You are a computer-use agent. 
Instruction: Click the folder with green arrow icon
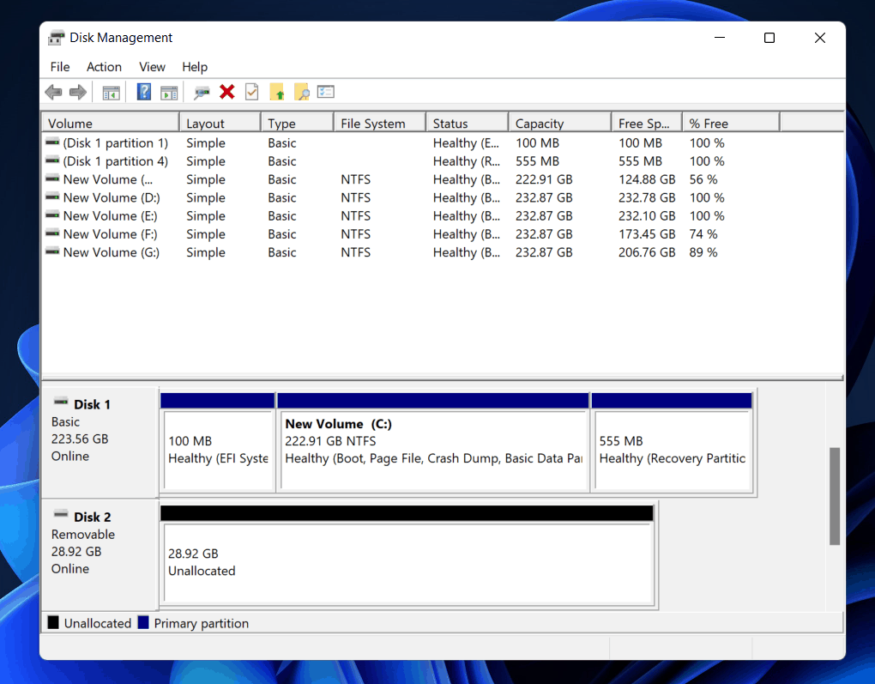276,92
